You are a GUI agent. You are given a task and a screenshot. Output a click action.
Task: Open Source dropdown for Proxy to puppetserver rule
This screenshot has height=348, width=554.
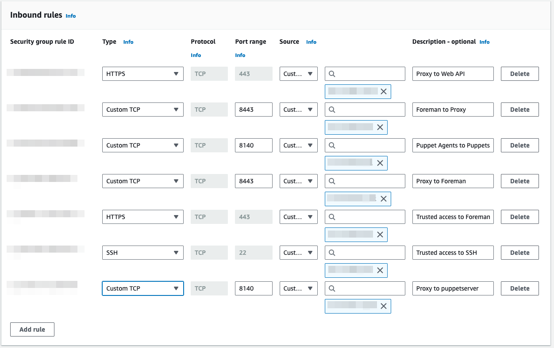298,288
